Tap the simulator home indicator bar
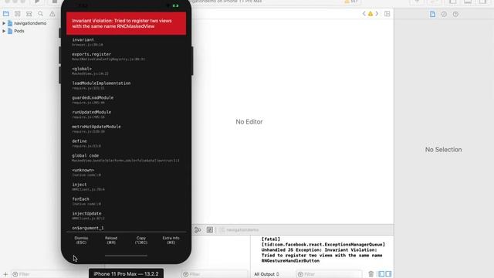Image resolution: width=494 pixels, height=278 pixels. [x=126, y=256]
